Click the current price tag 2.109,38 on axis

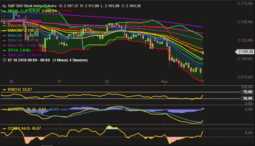[245, 52]
